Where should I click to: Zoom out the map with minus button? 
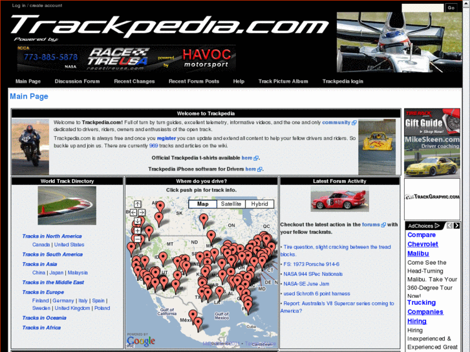[x=137, y=239]
